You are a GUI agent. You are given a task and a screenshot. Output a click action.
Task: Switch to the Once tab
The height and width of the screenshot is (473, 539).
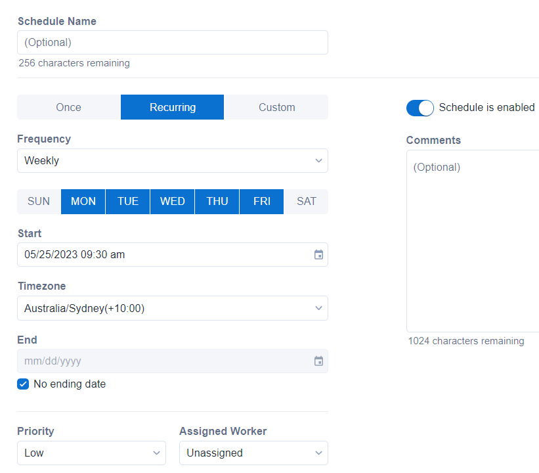click(x=68, y=107)
